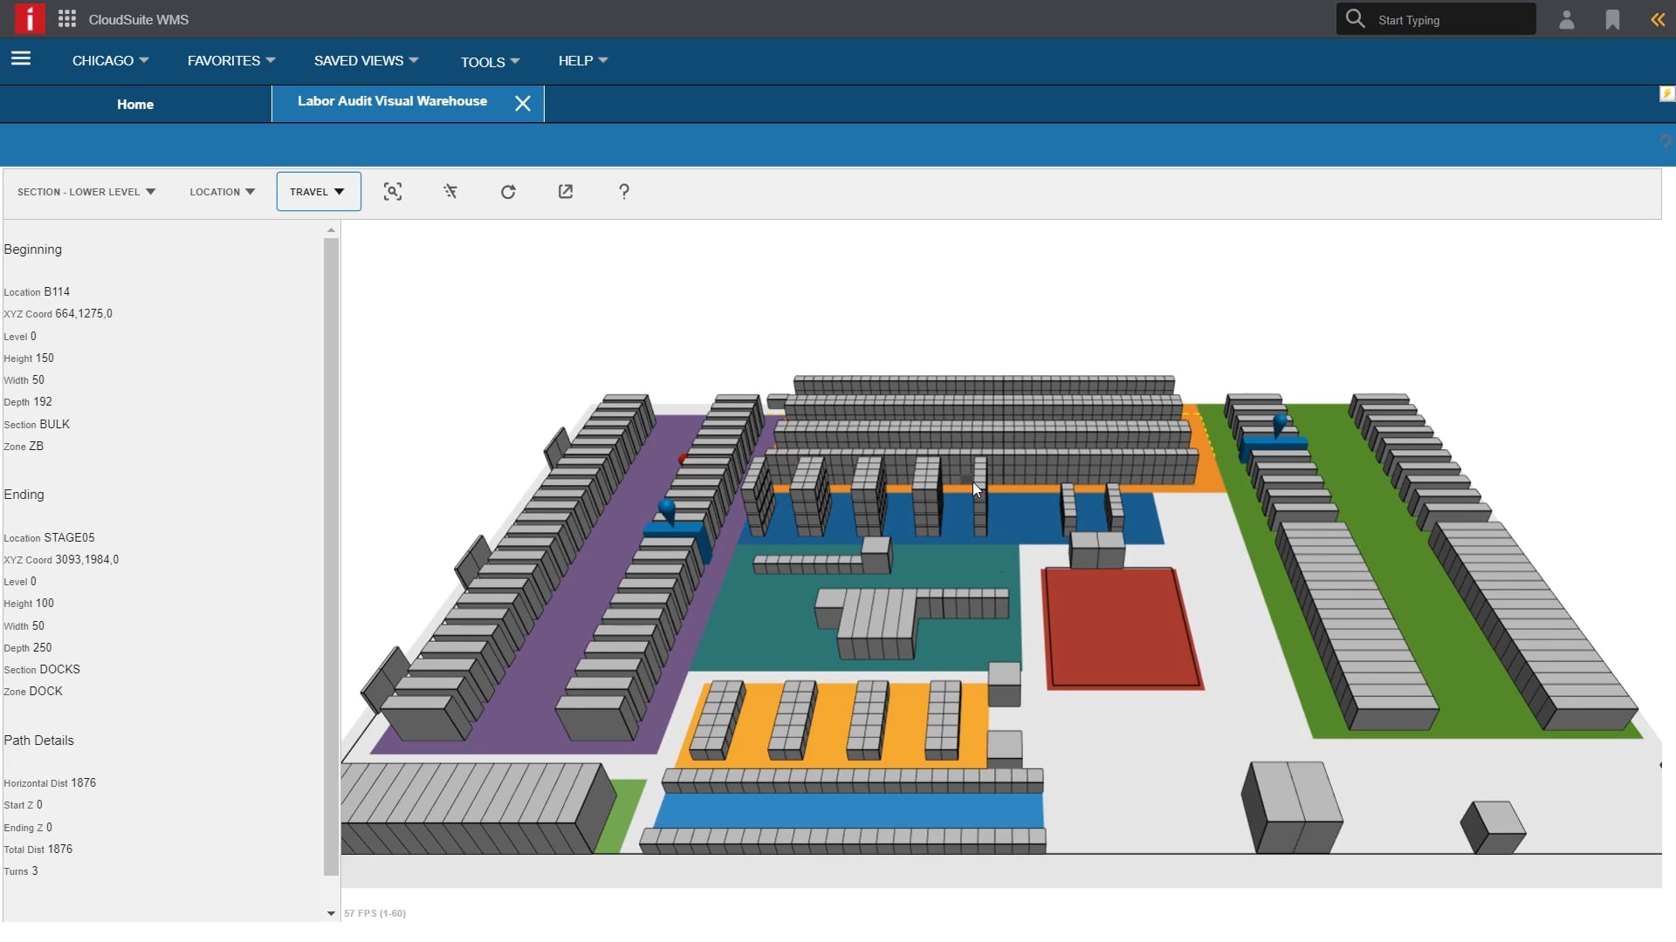Click the hamburger menu icon
The width and height of the screenshot is (1676, 942).
(21, 60)
